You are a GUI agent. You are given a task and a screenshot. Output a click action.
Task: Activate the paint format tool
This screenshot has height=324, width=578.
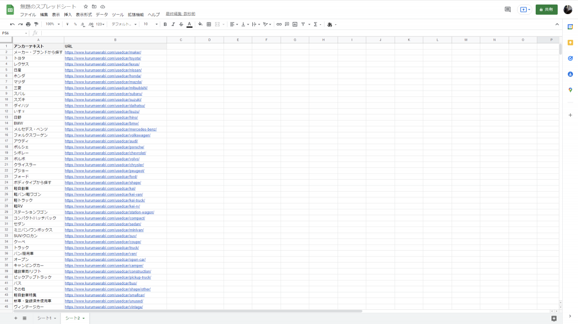tap(36, 24)
